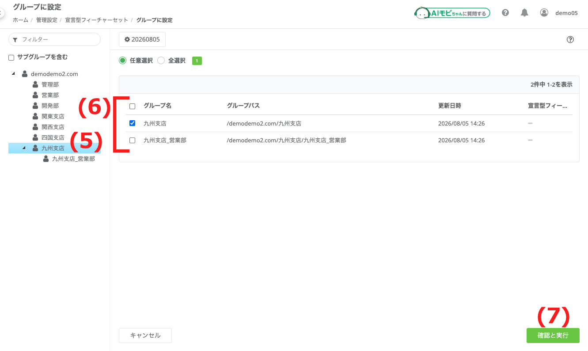Select demodemo2.com root in the tree
588x351 pixels.
point(54,74)
